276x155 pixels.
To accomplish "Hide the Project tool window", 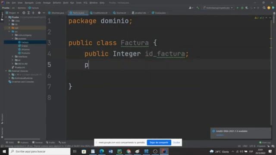I will coord(44,12).
